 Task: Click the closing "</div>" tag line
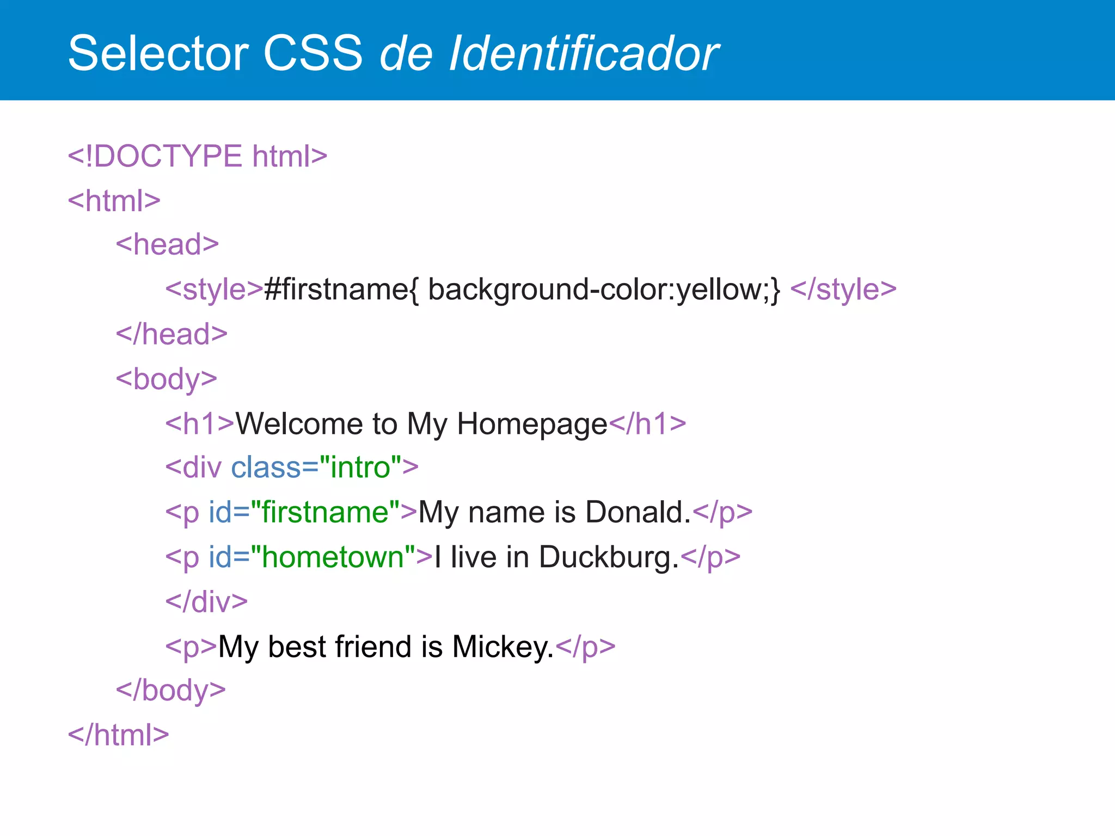coord(207,602)
